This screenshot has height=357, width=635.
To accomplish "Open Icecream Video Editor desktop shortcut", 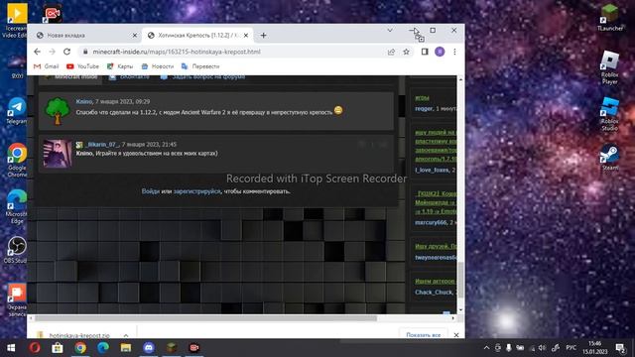I will pos(16,20).
